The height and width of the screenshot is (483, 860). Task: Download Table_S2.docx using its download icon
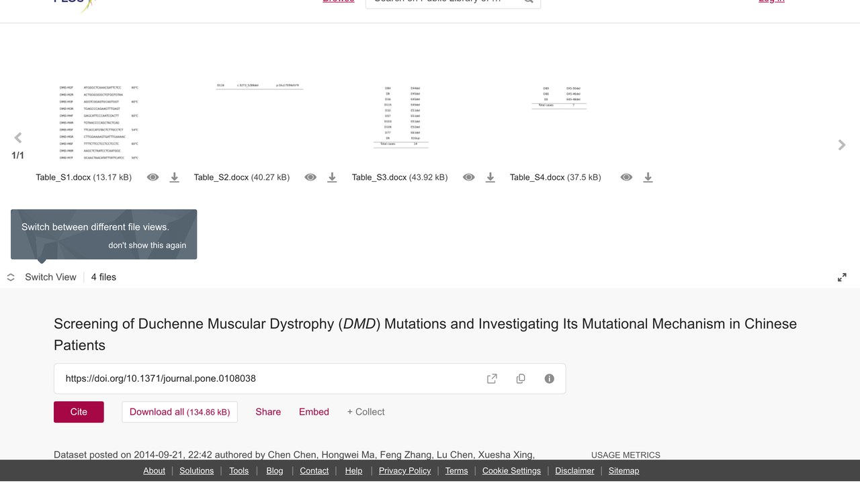click(332, 177)
